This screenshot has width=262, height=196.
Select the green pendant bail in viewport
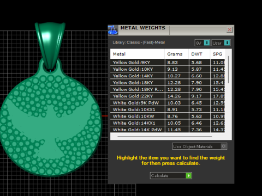tap(50, 45)
